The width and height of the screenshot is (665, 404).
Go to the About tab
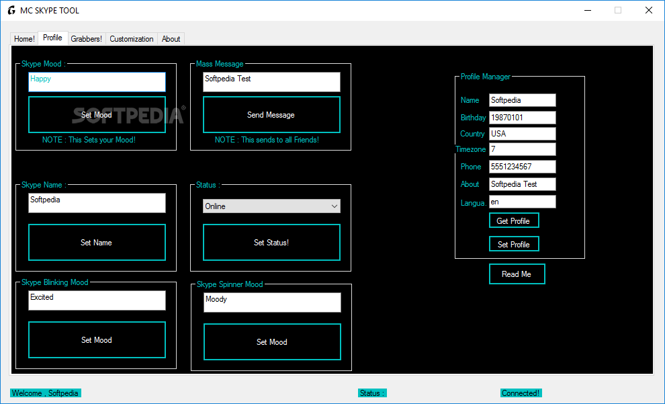coord(171,38)
